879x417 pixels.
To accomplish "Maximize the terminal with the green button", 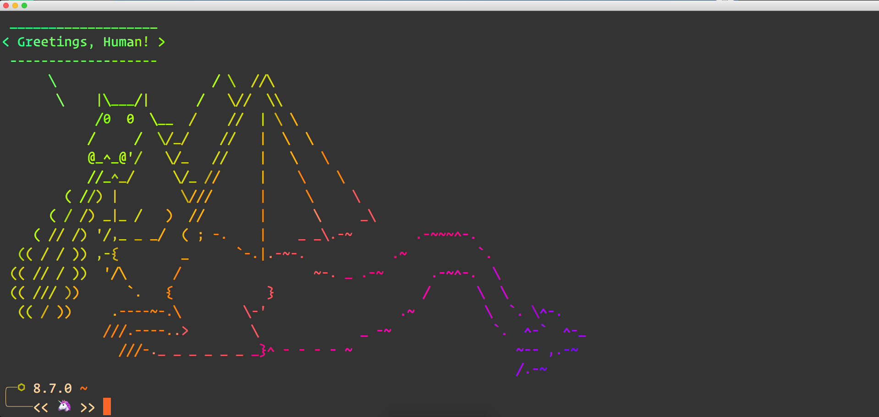I will (24, 5).
